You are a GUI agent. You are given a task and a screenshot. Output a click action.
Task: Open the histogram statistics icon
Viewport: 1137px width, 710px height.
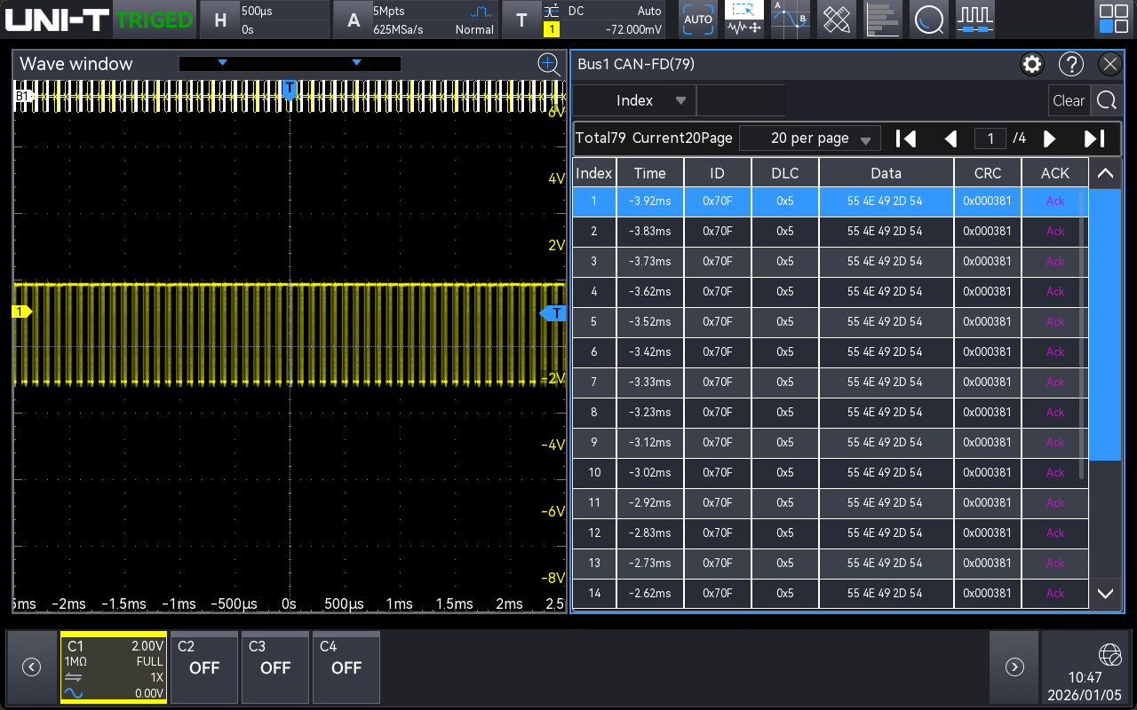tap(883, 20)
